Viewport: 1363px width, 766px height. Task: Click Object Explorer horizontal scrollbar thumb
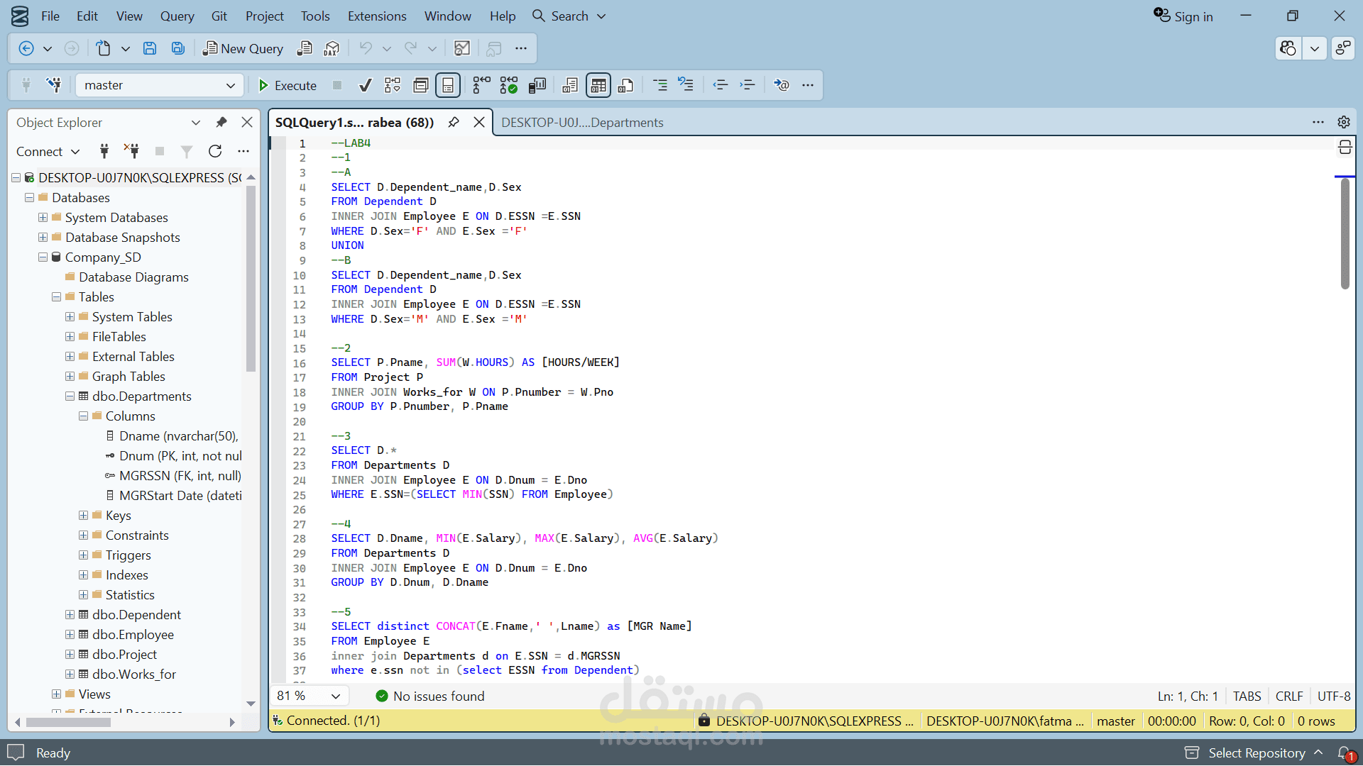pyautogui.click(x=68, y=722)
